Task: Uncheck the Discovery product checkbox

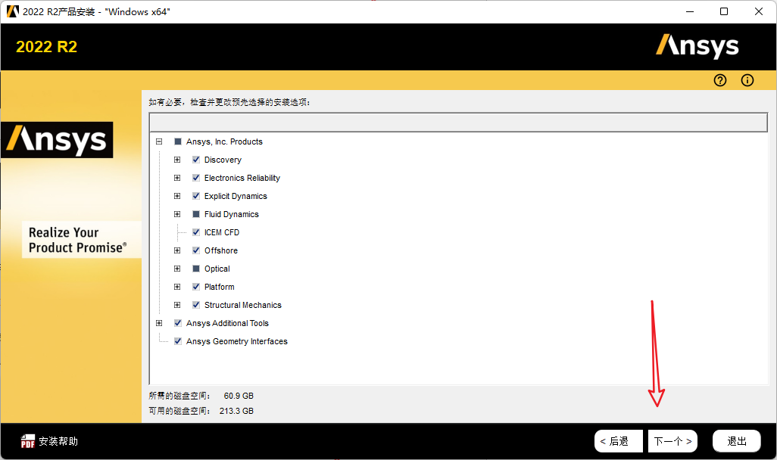Action: [195, 160]
